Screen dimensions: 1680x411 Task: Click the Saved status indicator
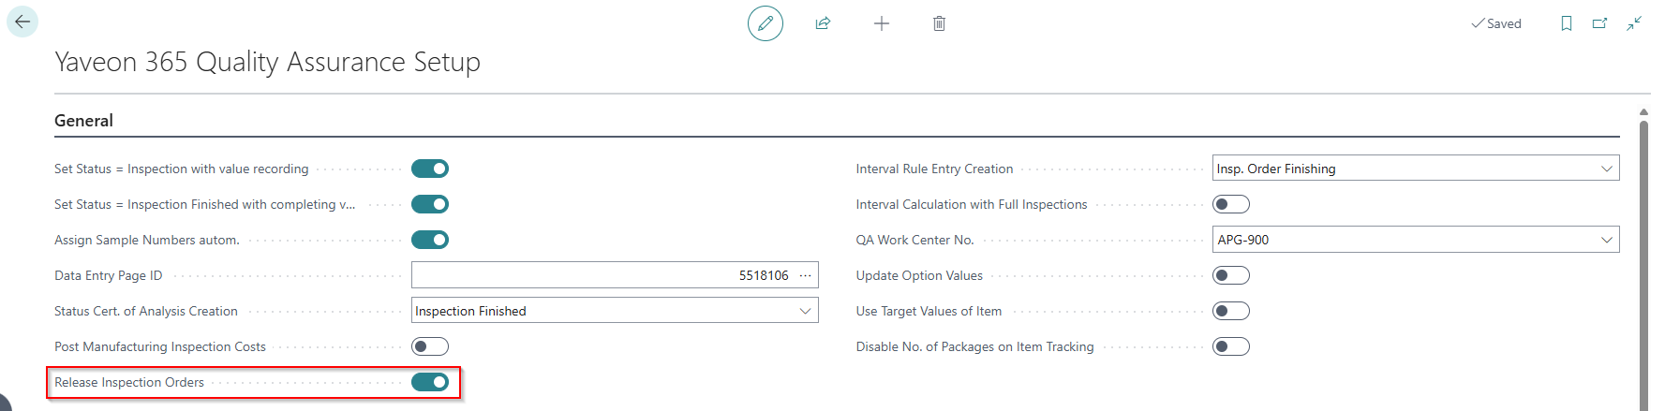point(1496,23)
